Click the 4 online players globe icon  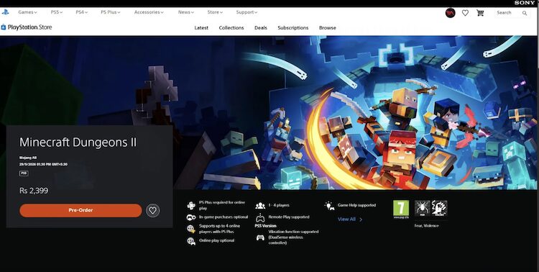[191, 229]
